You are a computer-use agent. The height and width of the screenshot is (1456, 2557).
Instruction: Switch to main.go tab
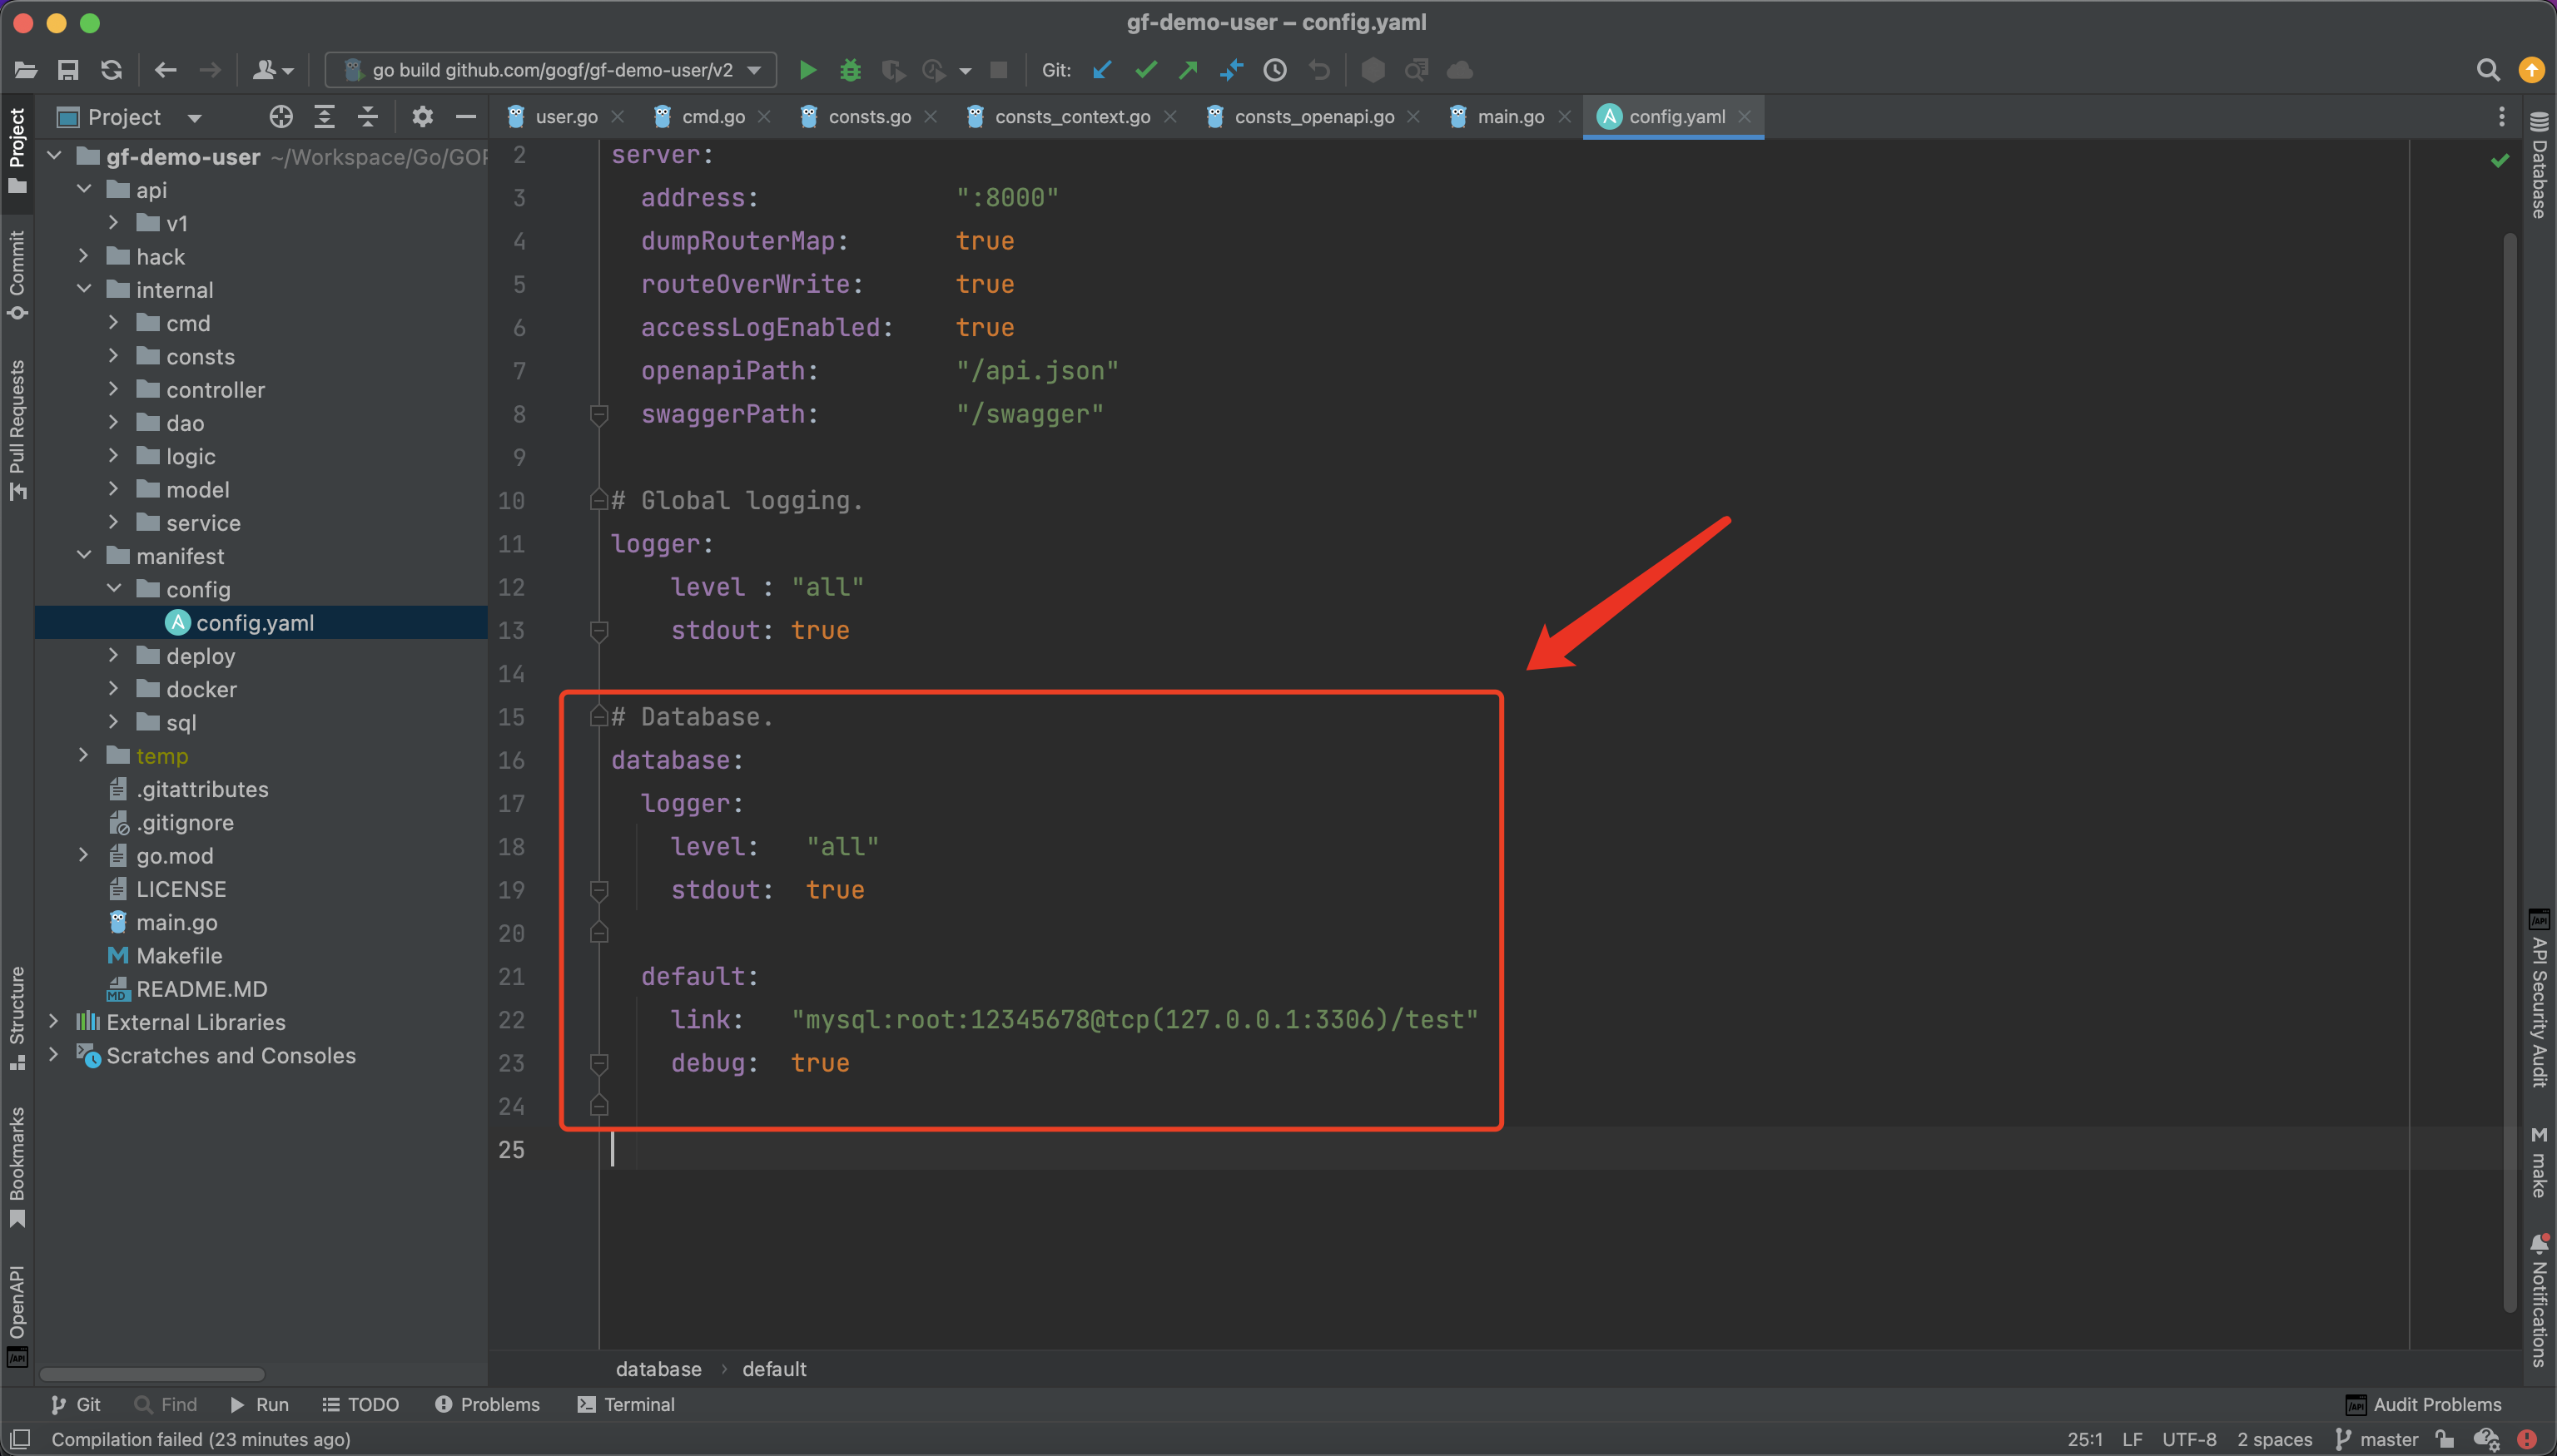(x=1510, y=117)
